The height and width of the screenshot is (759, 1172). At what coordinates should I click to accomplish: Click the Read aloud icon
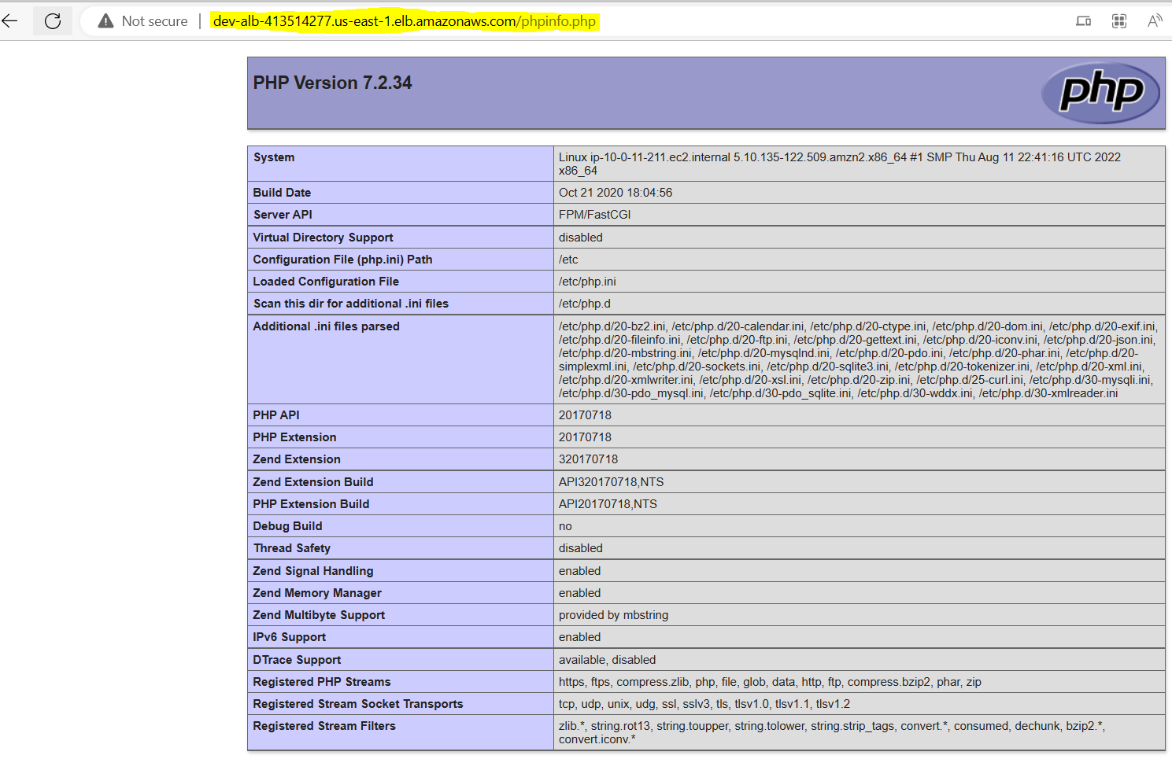click(x=1155, y=21)
